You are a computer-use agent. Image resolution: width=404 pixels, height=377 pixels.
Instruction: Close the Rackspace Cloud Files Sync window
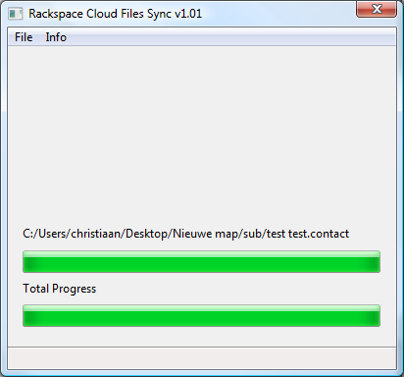coord(377,9)
